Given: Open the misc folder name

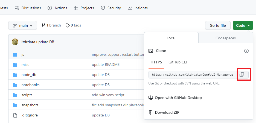Looking at the screenshot, I should point(25,65).
